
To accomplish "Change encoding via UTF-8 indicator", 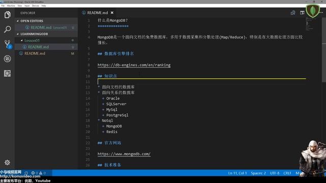I will coord(275,173).
